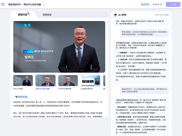Select the KPI三大来源 thumbnail
The width and height of the screenshot is (182, 136).
click(x=23, y=81)
